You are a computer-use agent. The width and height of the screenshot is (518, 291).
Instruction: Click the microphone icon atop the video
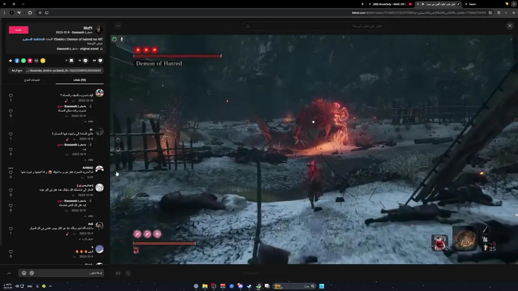click(121, 39)
